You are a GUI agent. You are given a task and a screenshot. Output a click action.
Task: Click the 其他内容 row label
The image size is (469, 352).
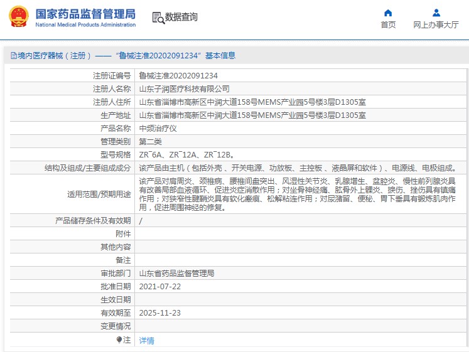coord(116,247)
